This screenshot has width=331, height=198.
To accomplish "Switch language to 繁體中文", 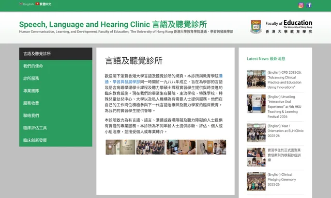I will [x=46, y=4].
